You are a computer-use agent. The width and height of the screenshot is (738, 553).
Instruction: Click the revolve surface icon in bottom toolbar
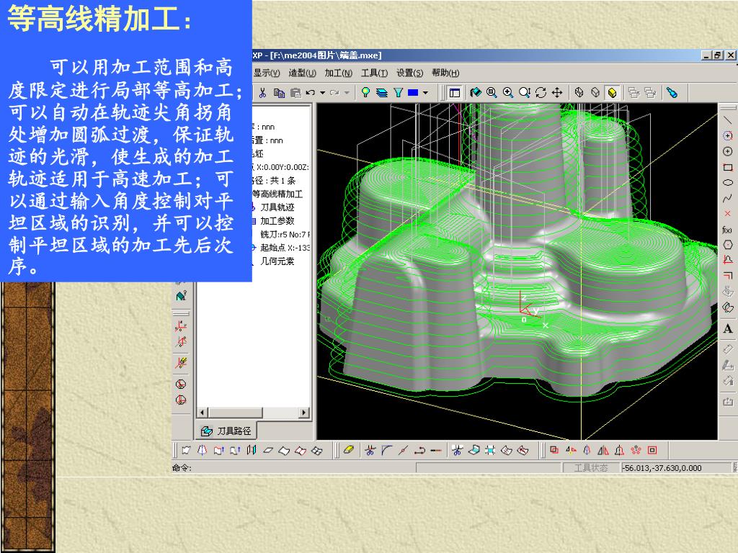(202, 450)
